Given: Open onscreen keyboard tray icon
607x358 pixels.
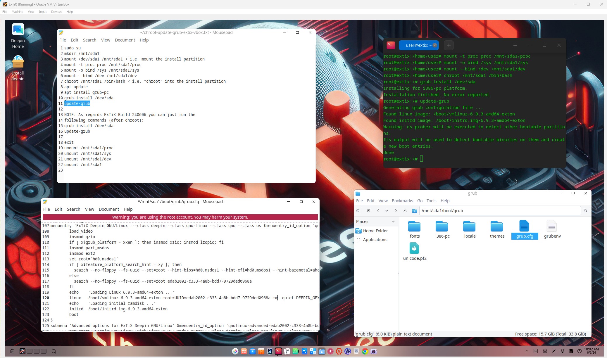Looking at the screenshot, I should (x=536, y=351).
